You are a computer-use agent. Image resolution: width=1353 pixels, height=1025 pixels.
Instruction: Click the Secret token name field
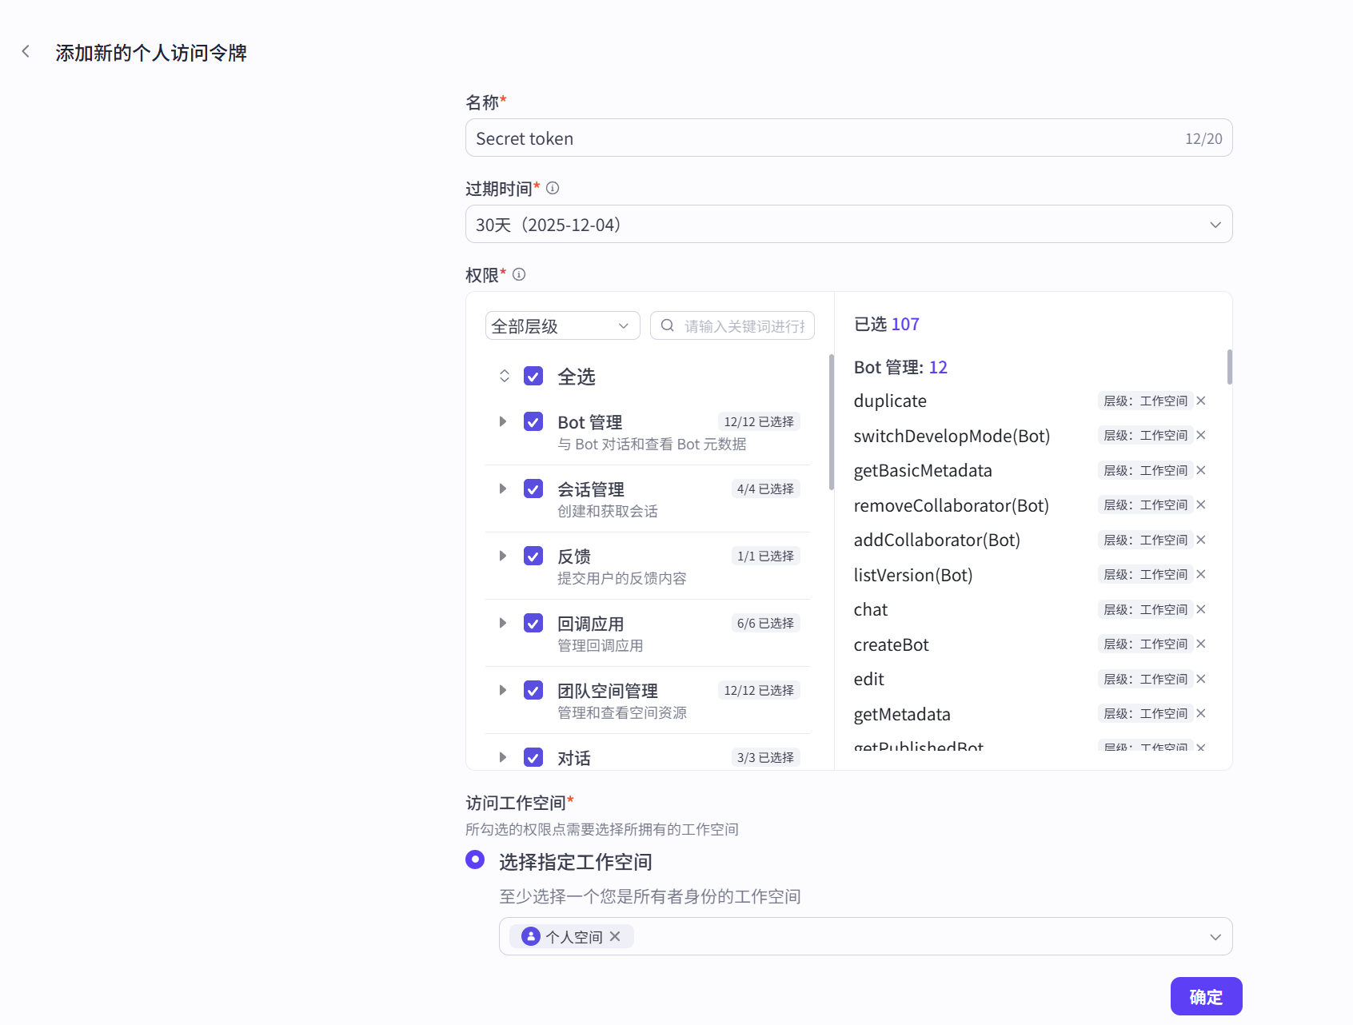coord(800,138)
